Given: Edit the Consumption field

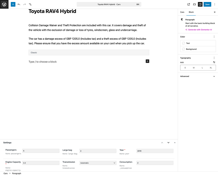Looking at the screenshot, I should point(155,163).
